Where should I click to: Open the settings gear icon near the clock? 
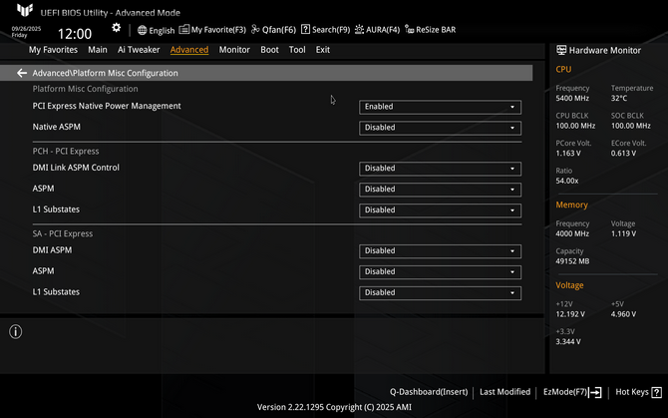pos(116,28)
